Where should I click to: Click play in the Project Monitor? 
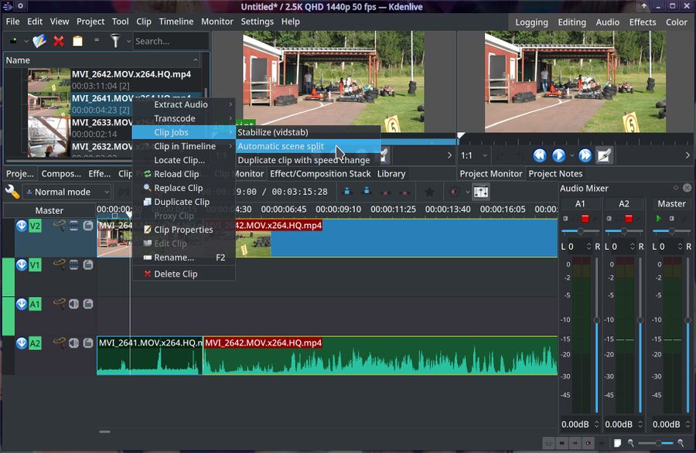[x=558, y=155]
